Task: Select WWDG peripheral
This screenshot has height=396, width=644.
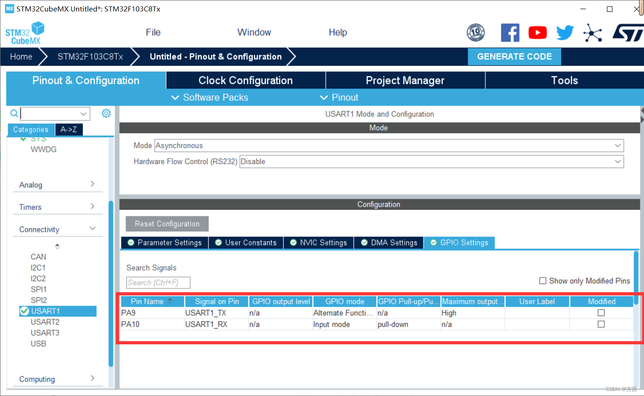Action: click(43, 150)
